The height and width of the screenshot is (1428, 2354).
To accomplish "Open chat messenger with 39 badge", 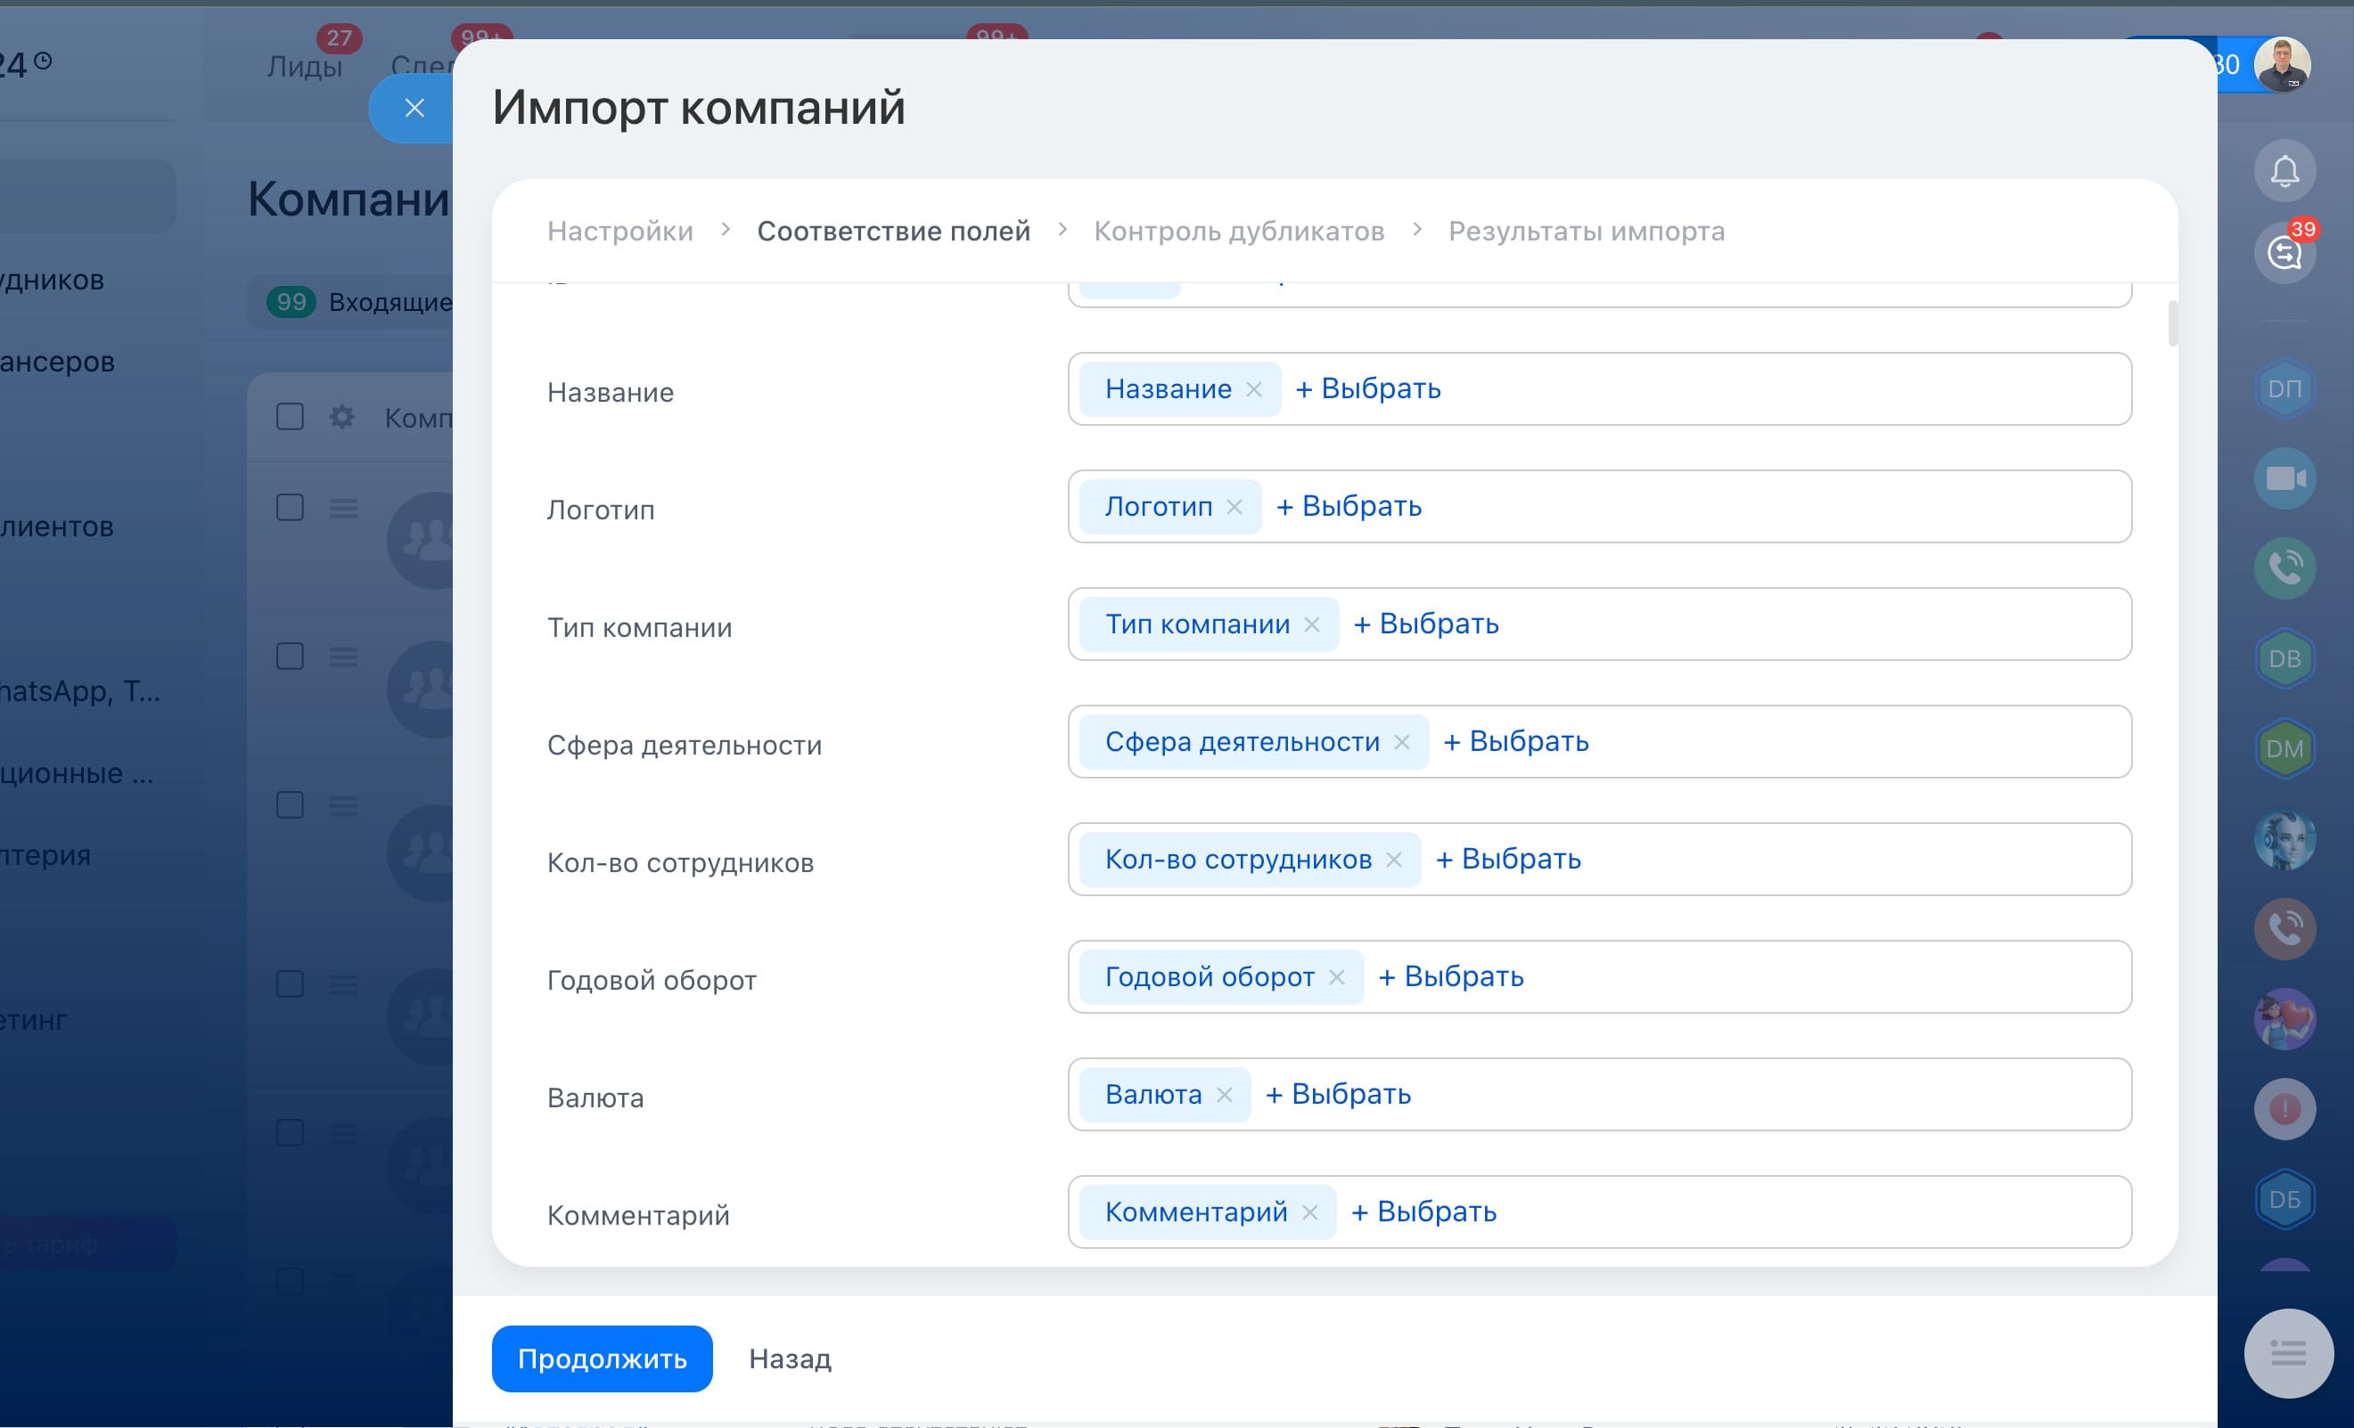I will [2284, 253].
